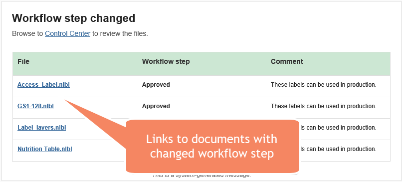This screenshot has width=402, height=182.
Task: Click the Workflow step column header
Action: (x=166, y=61)
